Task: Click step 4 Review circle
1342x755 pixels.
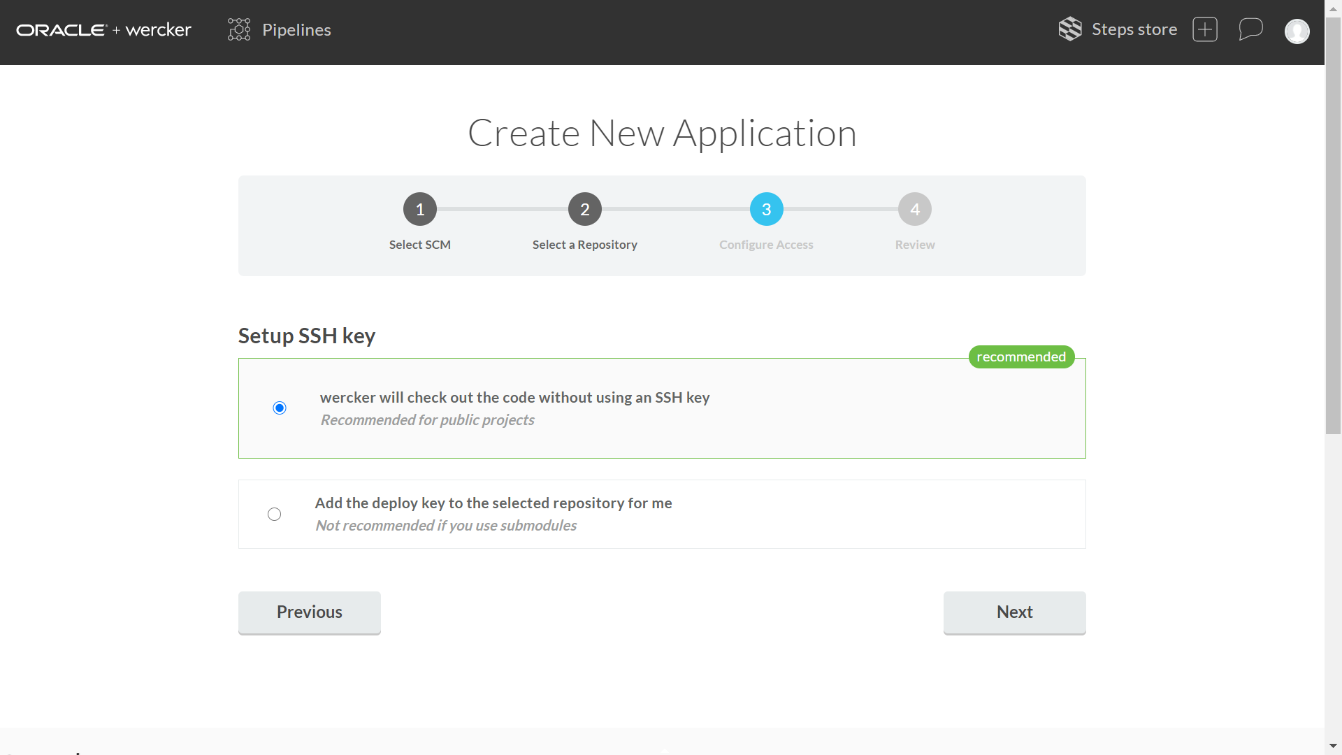Action: (914, 209)
